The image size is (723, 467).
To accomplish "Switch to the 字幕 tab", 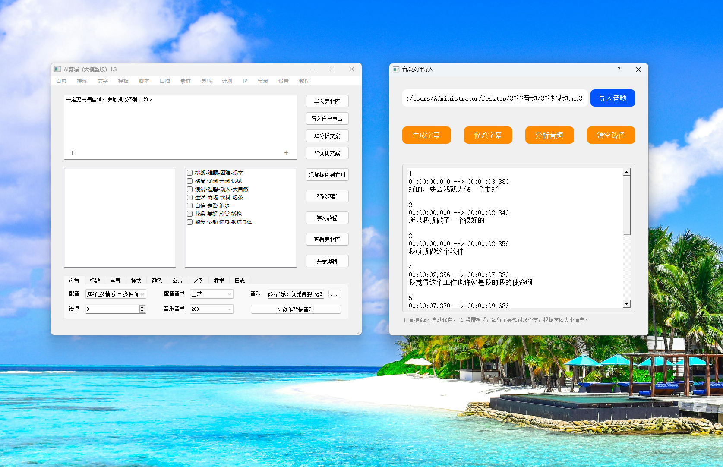I will pos(115,281).
